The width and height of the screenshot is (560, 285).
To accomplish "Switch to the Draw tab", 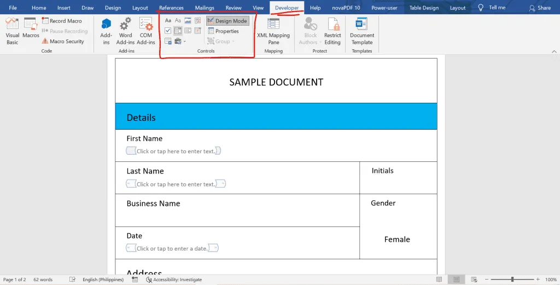I will point(87,8).
